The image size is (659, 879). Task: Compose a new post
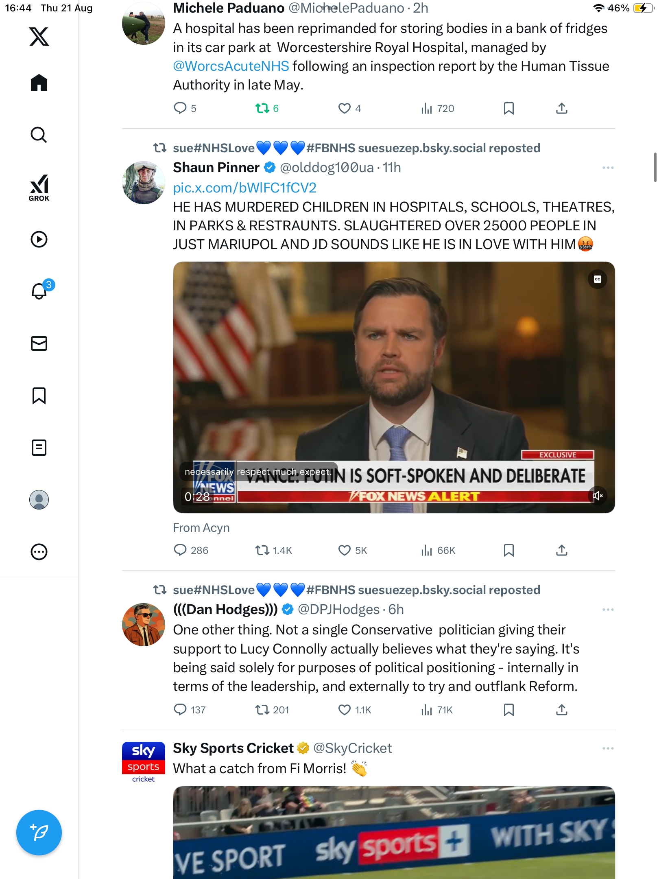pos(39,832)
